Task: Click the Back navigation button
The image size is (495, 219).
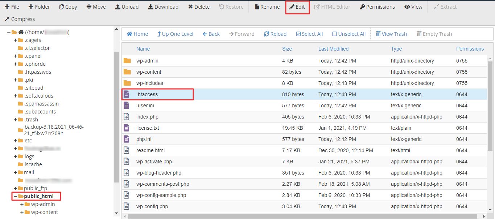Action: 211,34
